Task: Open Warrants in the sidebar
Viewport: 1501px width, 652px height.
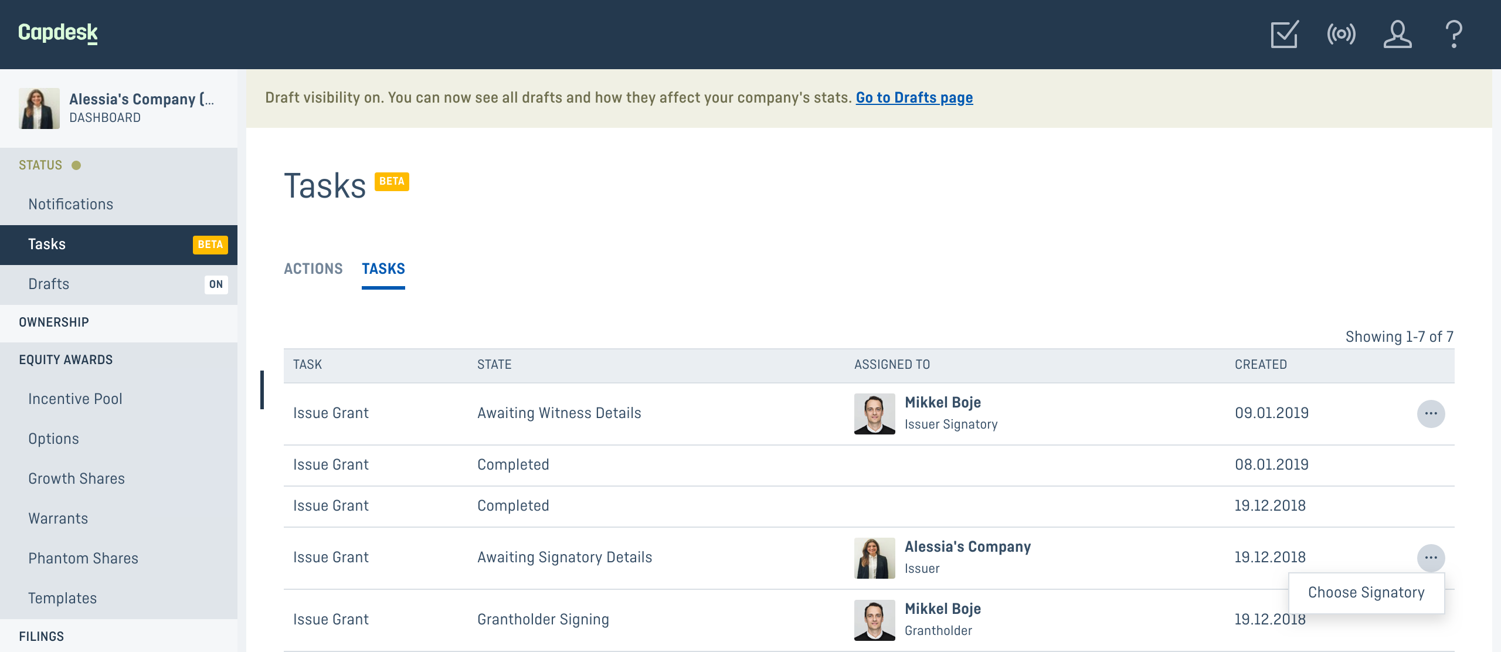Action: [x=118, y=518]
